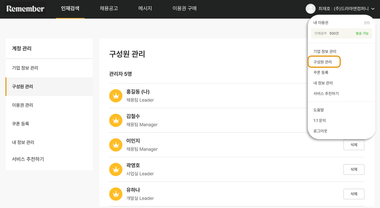Select 1:1 문의 in the account menu
The width and height of the screenshot is (380, 208).
coord(320,121)
